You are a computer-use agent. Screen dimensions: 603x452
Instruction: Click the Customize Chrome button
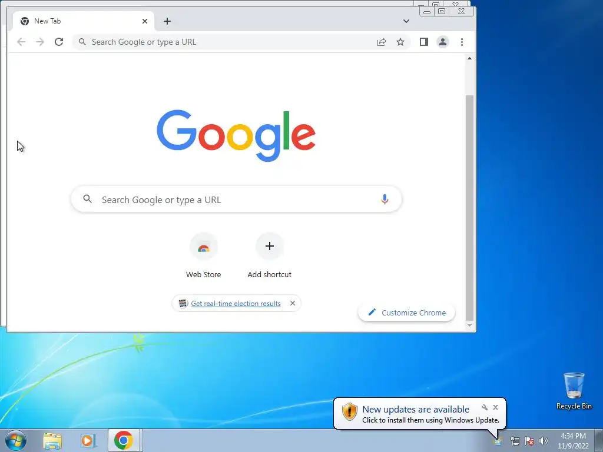[x=406, y=313]
